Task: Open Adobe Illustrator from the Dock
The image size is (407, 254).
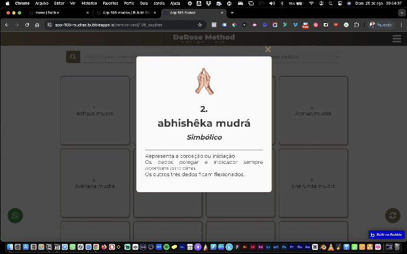Action: [245, 247]
